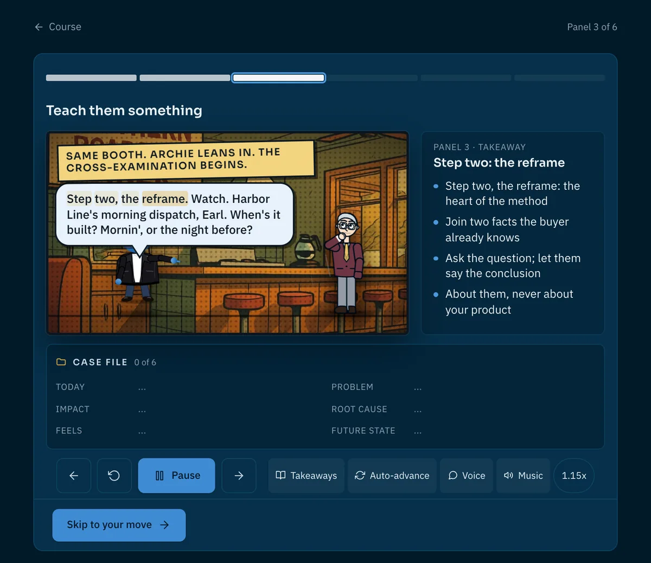
Task: Advance to the next panel arrow
Action: [x=239, y=476]
